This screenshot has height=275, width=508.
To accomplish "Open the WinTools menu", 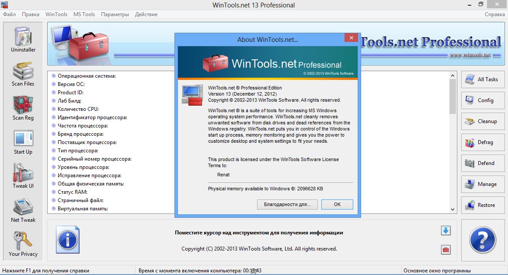I will 56,14.
